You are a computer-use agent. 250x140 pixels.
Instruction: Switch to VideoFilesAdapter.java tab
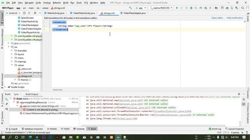[x=134, y=13]
